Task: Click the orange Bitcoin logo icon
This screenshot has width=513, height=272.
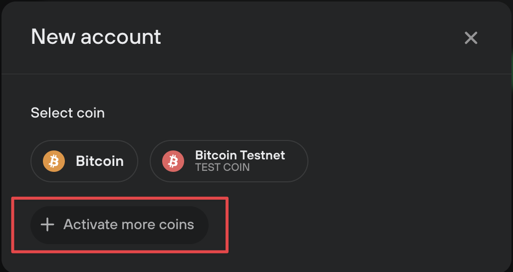Action: [x=54, y=161]
